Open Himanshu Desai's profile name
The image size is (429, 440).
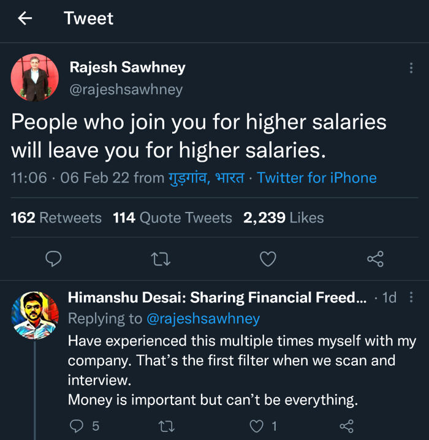pos(217,298)
